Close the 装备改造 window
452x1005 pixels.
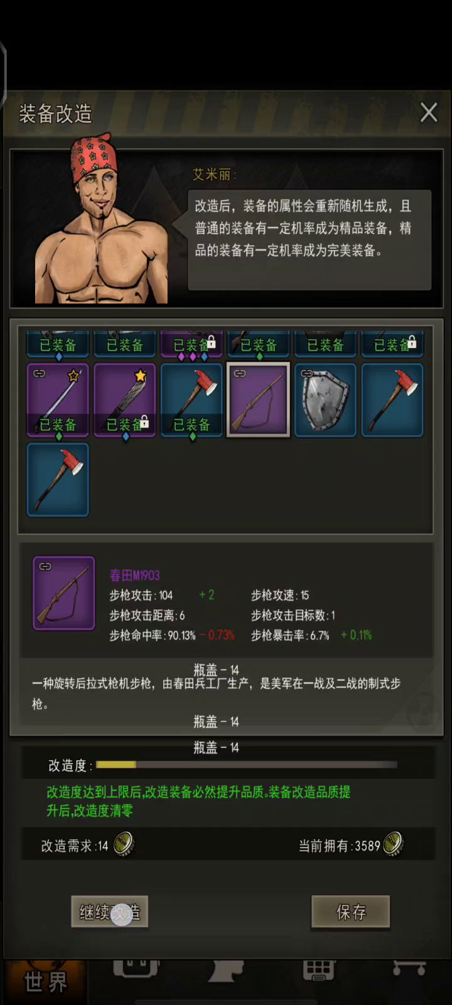(429, 113)
